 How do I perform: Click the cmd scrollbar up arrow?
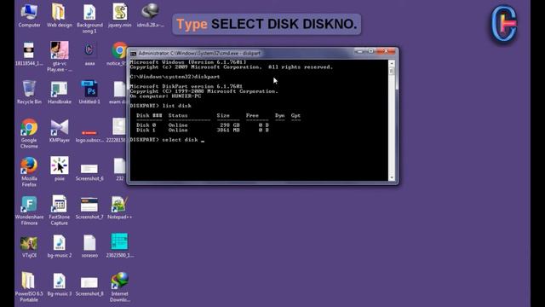click(x=392, y=63)
